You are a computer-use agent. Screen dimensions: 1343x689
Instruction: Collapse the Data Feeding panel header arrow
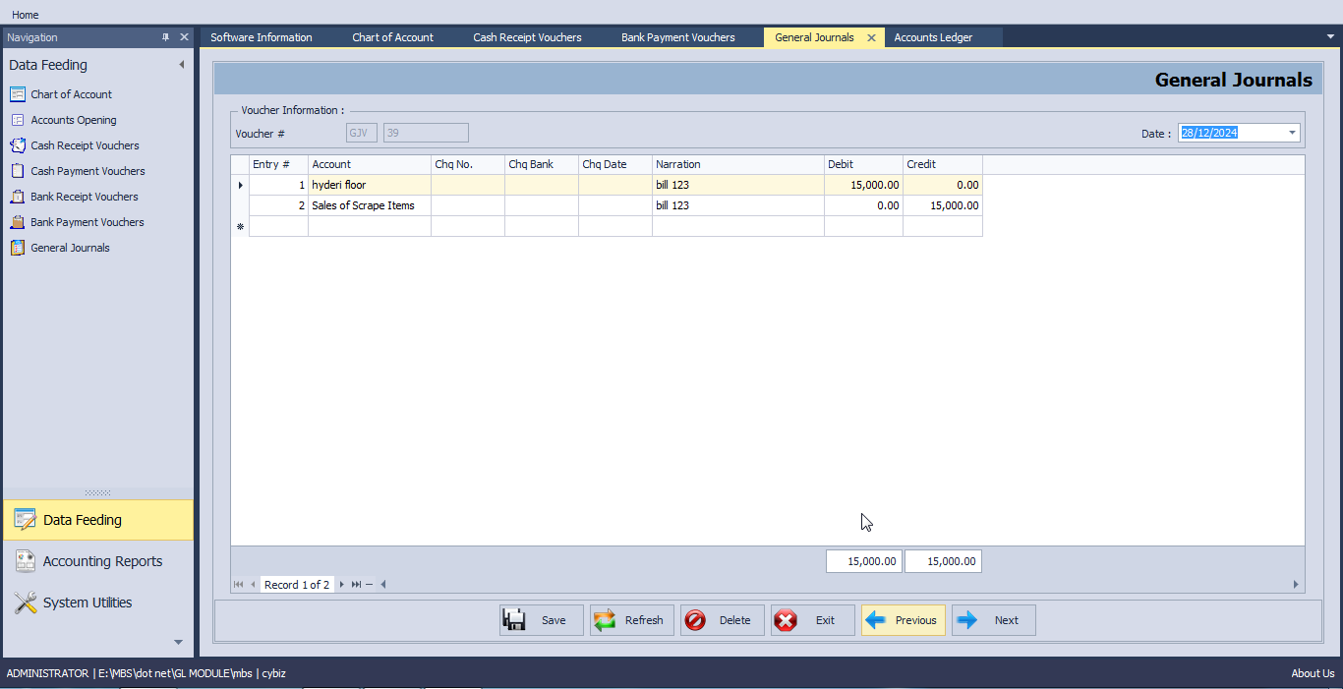182,65
